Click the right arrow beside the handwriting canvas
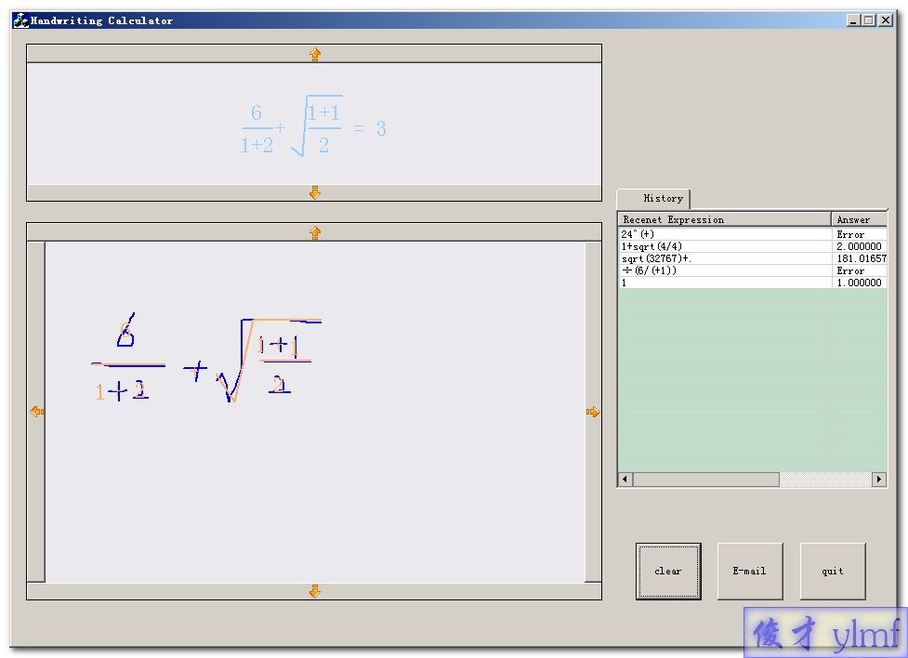Image resolution: width=908 pixels, height=658 pixels. (x=593, y=411)
